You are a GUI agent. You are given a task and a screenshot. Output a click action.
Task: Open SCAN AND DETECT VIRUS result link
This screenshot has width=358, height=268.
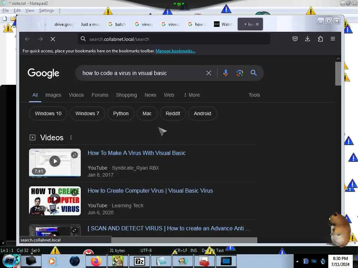169,228
